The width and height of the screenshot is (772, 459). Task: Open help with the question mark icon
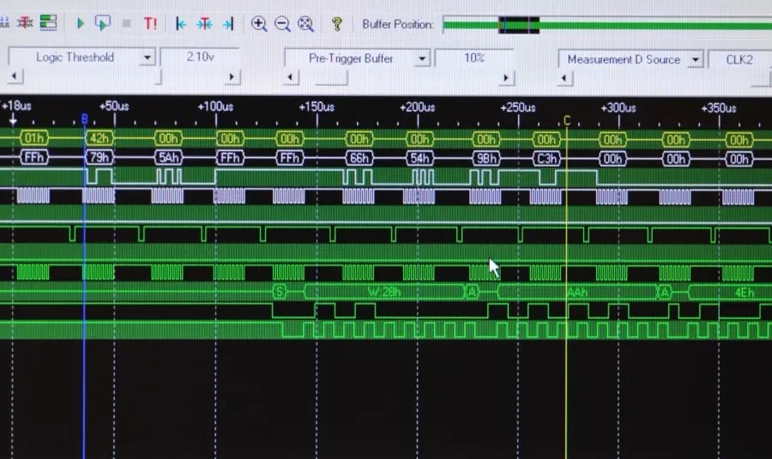(x=337, y=24)
